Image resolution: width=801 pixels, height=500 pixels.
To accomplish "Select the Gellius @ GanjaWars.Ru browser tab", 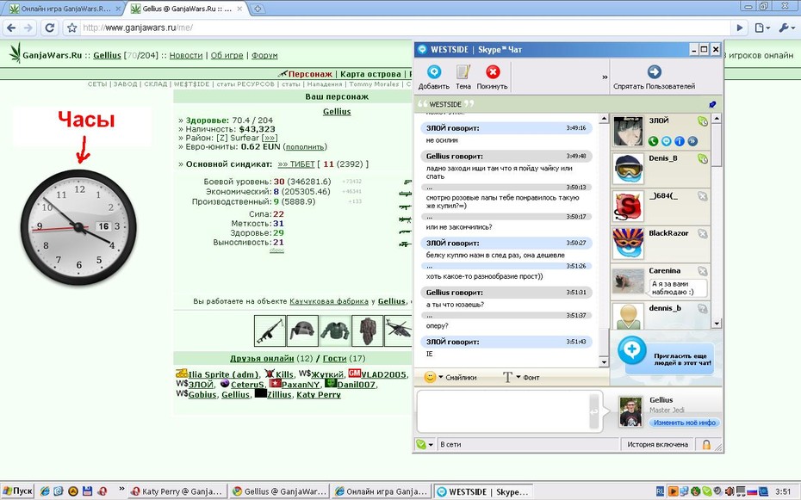I will (x=186, y=9).
